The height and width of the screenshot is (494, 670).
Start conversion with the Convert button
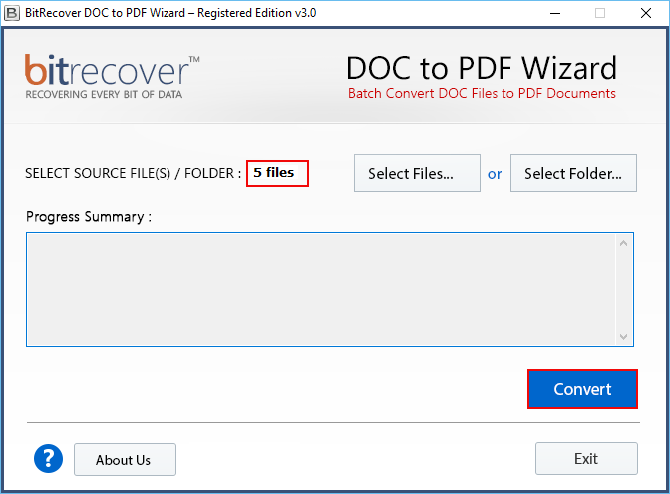click(582, 389)
